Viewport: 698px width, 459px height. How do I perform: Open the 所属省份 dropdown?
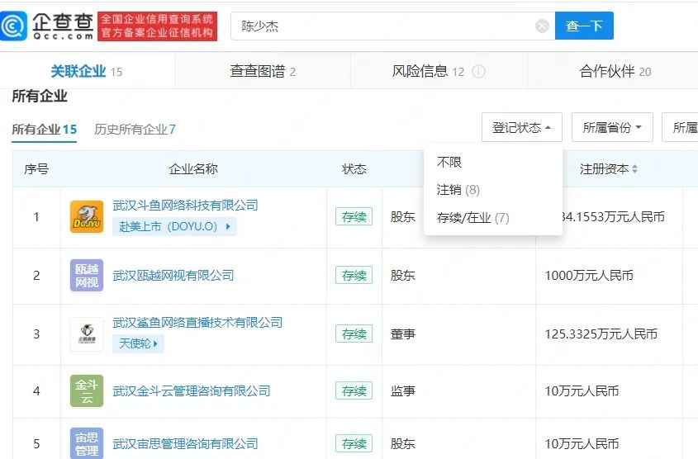612,128
